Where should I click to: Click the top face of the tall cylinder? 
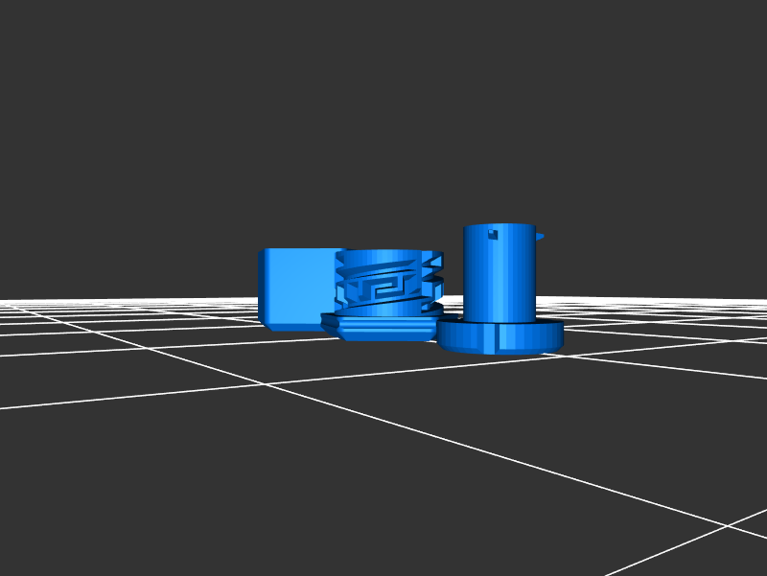pos(499,226)
